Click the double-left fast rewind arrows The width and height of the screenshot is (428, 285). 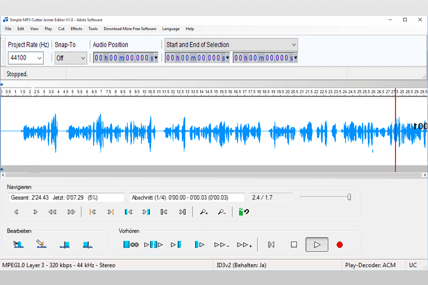[53, 212]
